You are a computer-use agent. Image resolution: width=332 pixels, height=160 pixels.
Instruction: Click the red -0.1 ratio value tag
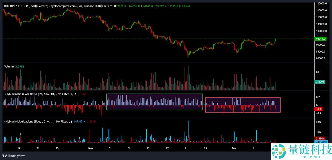tap(318, 109)
